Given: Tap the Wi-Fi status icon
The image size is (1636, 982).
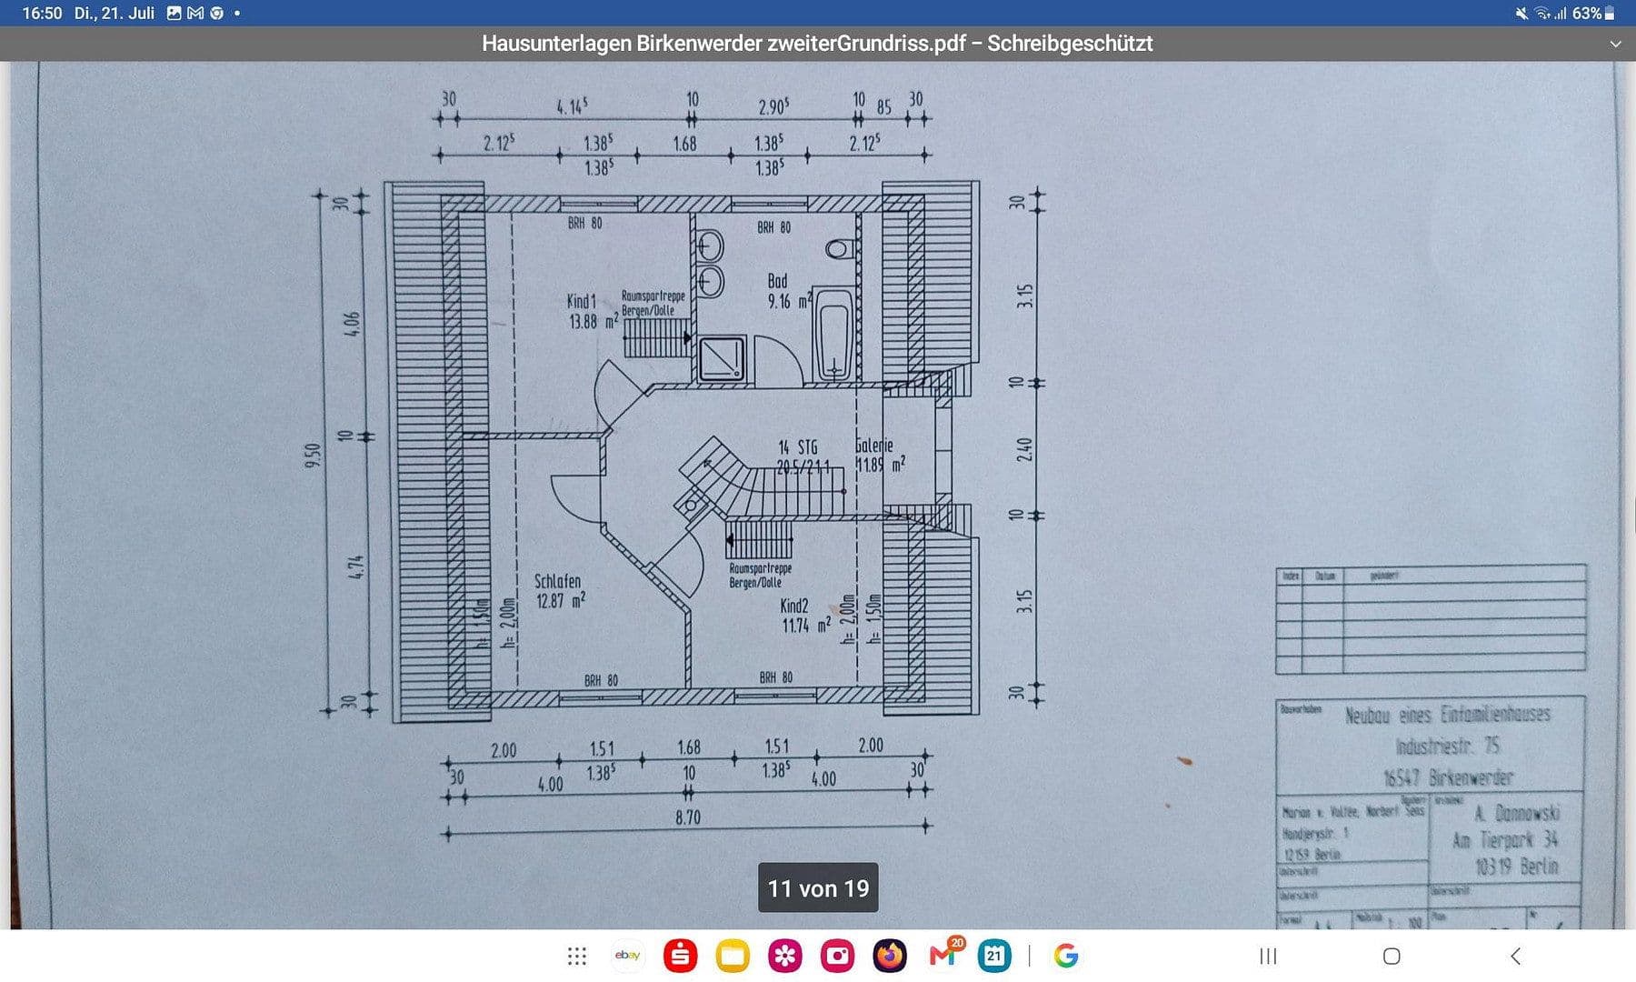Looking at the screenshot, I should coord(1542,13).
